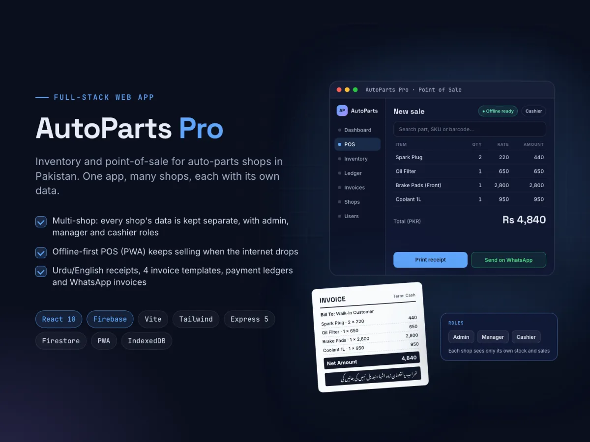The image size is (590, 442).
Task: Click the Cashier badge next to New sale
Action: pyautogui.click(x=533, y=111)
